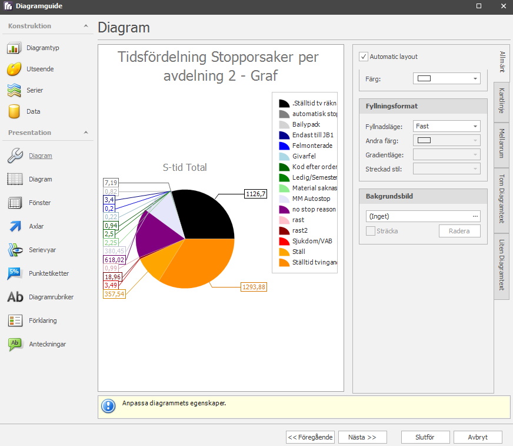Viewport: 513px width, 446px height.
Task: Click the 1126,7 data label
Action: click(255, 194)
